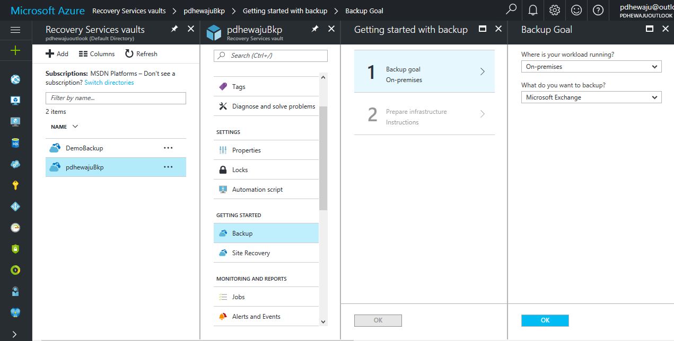Click the menu scrollbar up arrow

[x=323, y=78]
